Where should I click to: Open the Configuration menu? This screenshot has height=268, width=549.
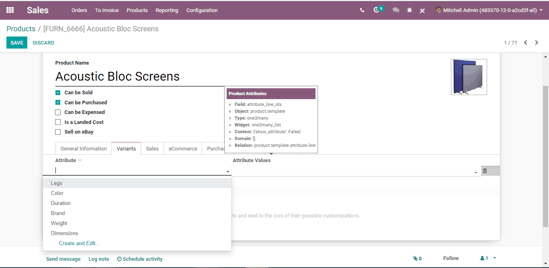point(202,10)
